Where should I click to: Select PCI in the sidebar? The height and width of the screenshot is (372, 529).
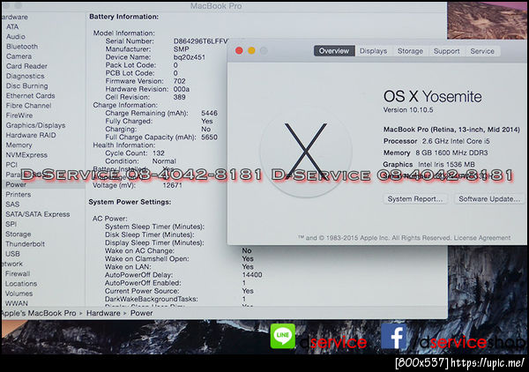coord(11,165)
